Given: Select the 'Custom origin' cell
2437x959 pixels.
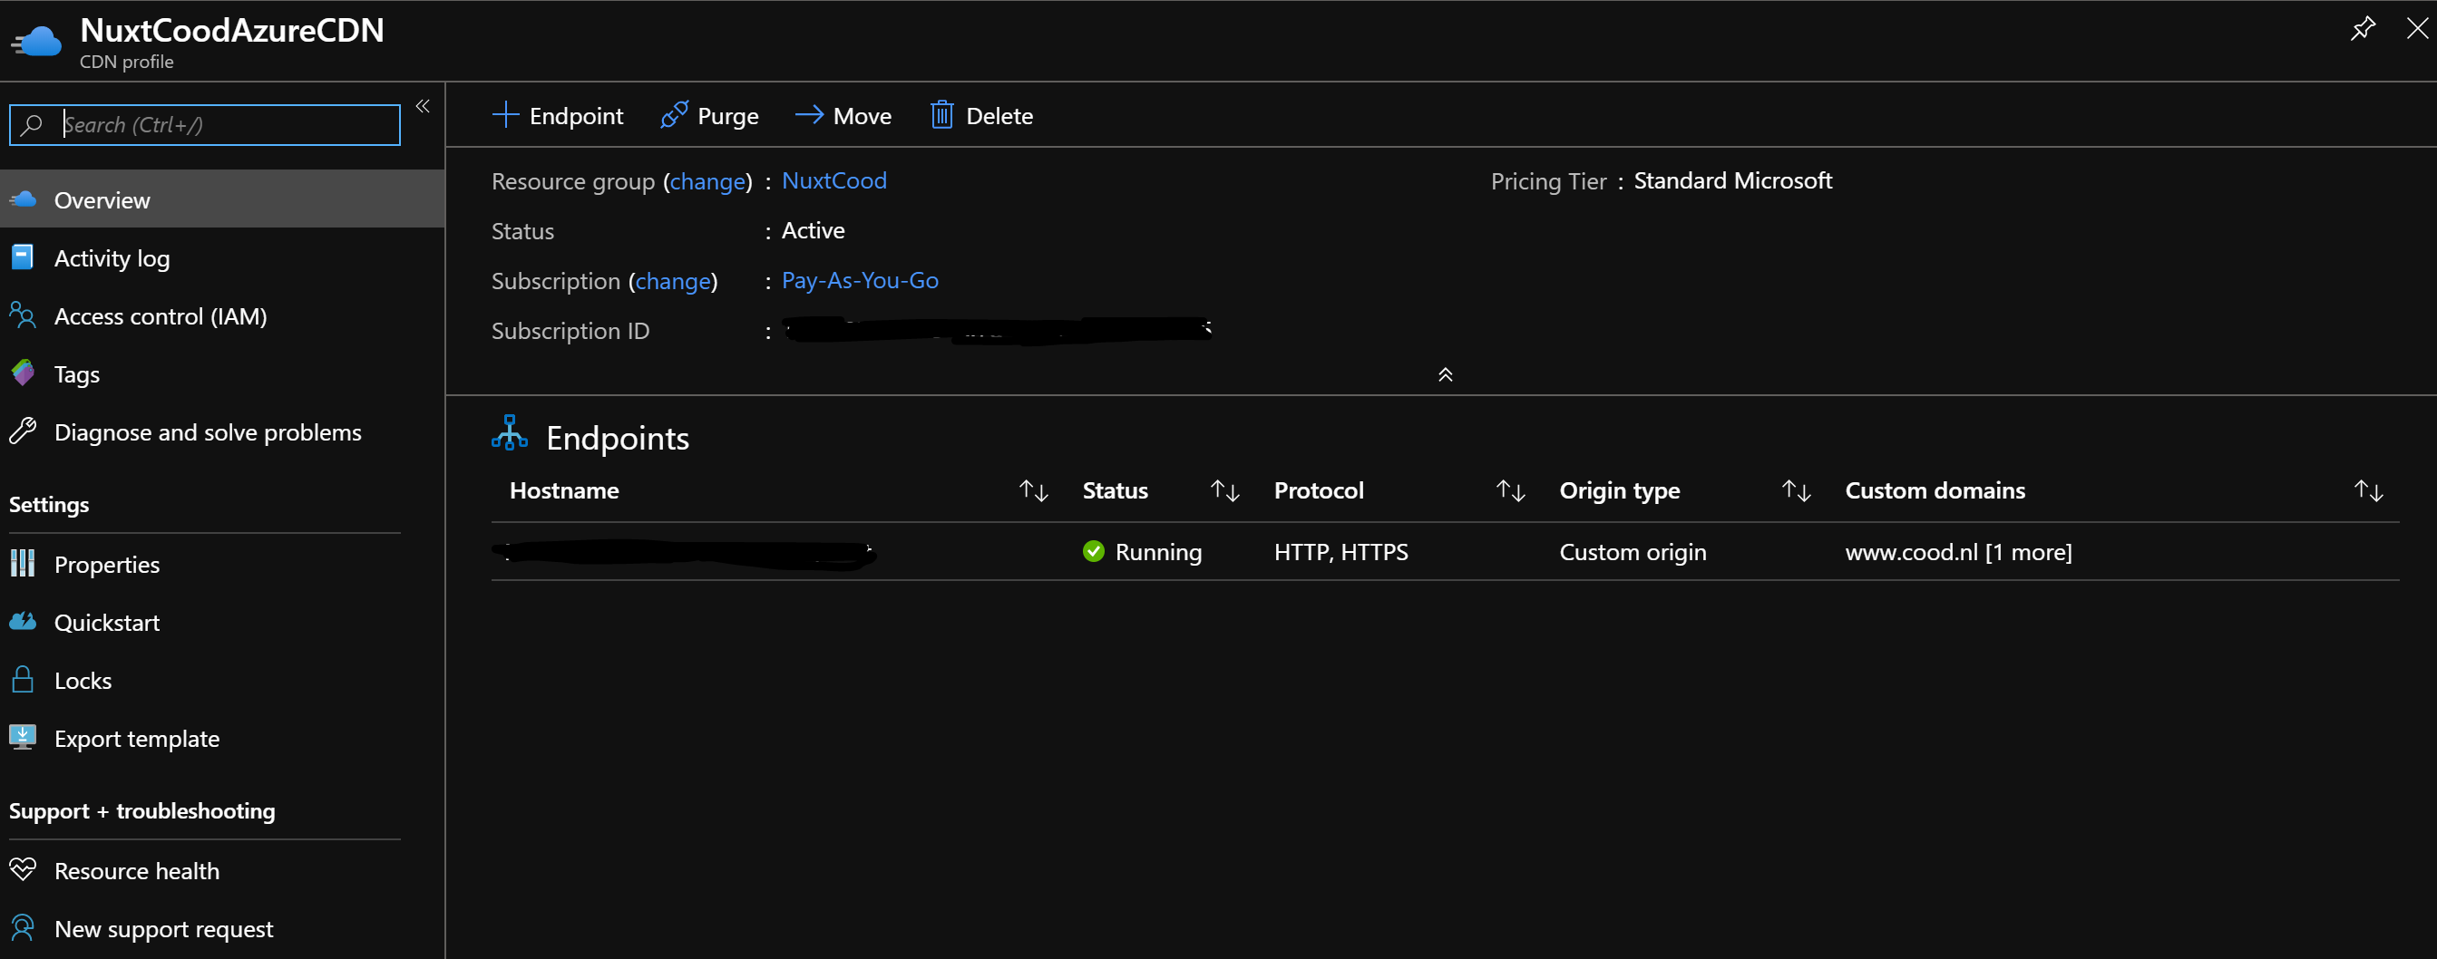Looking at the screenshot, I should (1633, 552).
